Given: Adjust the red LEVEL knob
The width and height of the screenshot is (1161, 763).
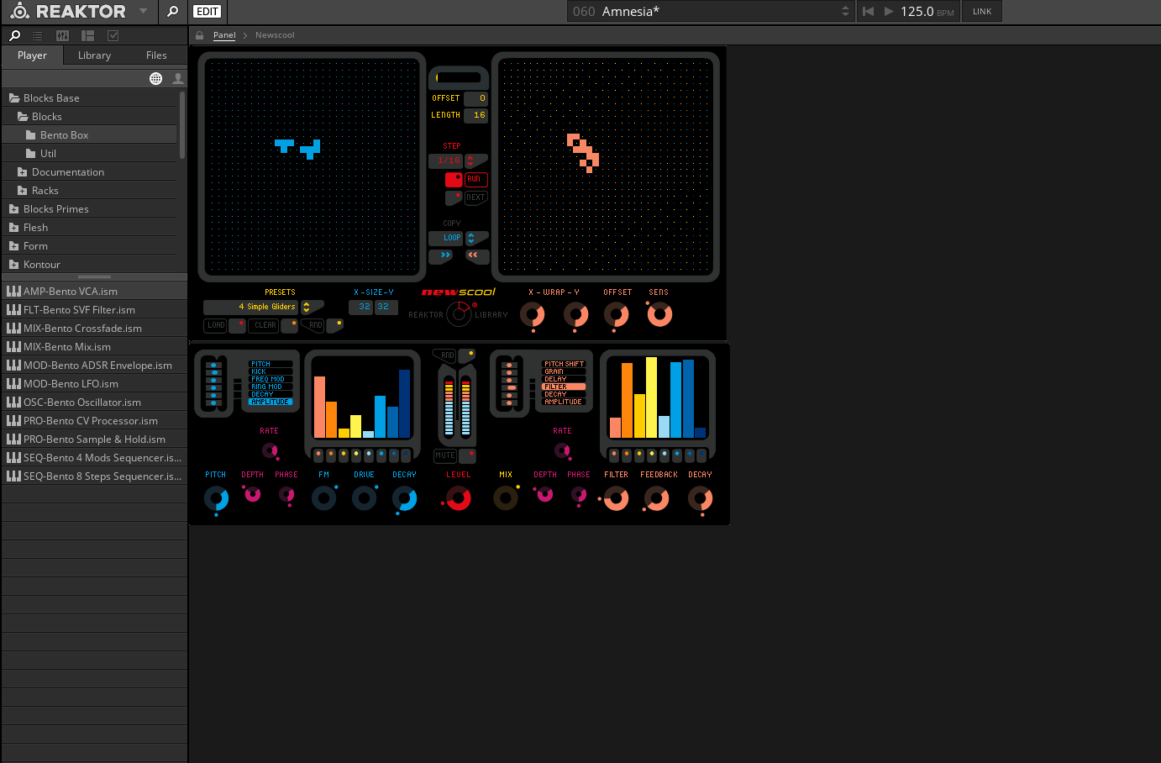Looking at the screenshot, I should (458, 498).
